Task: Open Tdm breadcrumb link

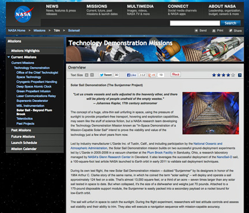Action: point(56,31)
